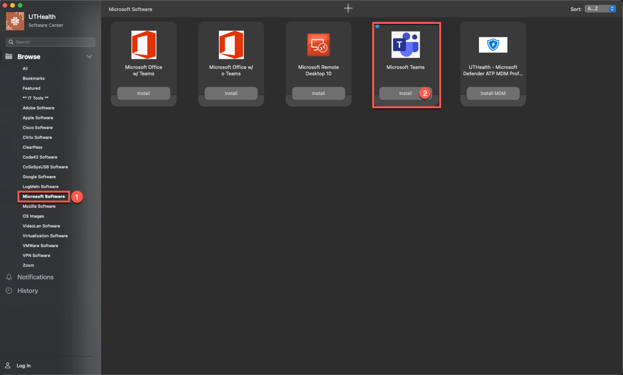Click Log In at sidebar bottom

pyautogui.click(x=23, y=365)
